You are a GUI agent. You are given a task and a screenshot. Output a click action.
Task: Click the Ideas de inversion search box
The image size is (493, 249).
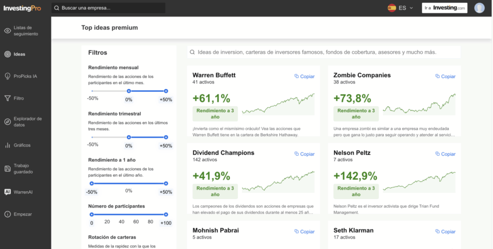pyautogui.click(x=324, y=52)
